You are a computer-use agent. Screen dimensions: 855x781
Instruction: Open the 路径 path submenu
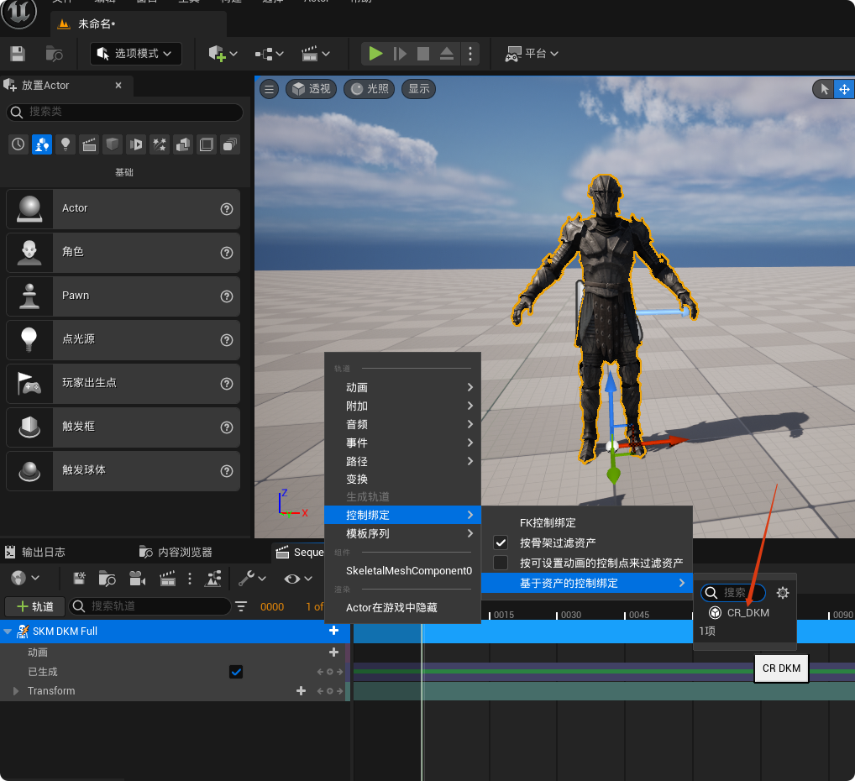(402, 461)
